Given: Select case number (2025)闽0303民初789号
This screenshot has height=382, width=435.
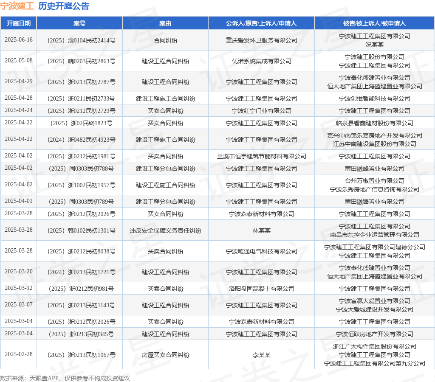Looking at the screenshot, I should tap(81, 202).
